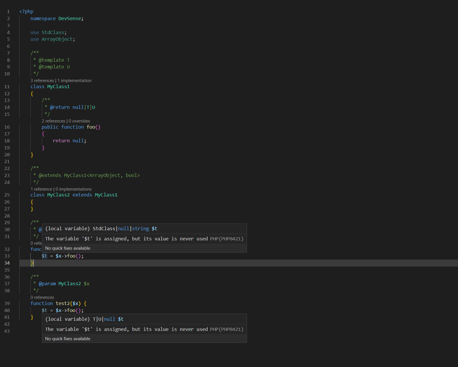Place cursor on MyClass1 in the line 11 class declaration

point(58,87)
